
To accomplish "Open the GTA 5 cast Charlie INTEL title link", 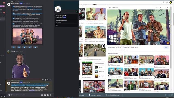I will pos(123,47).
